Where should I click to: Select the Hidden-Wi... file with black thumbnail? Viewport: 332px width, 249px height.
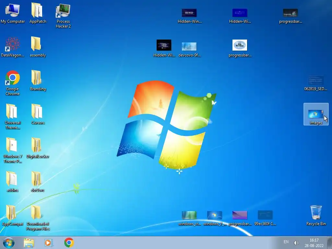[164, 48]
